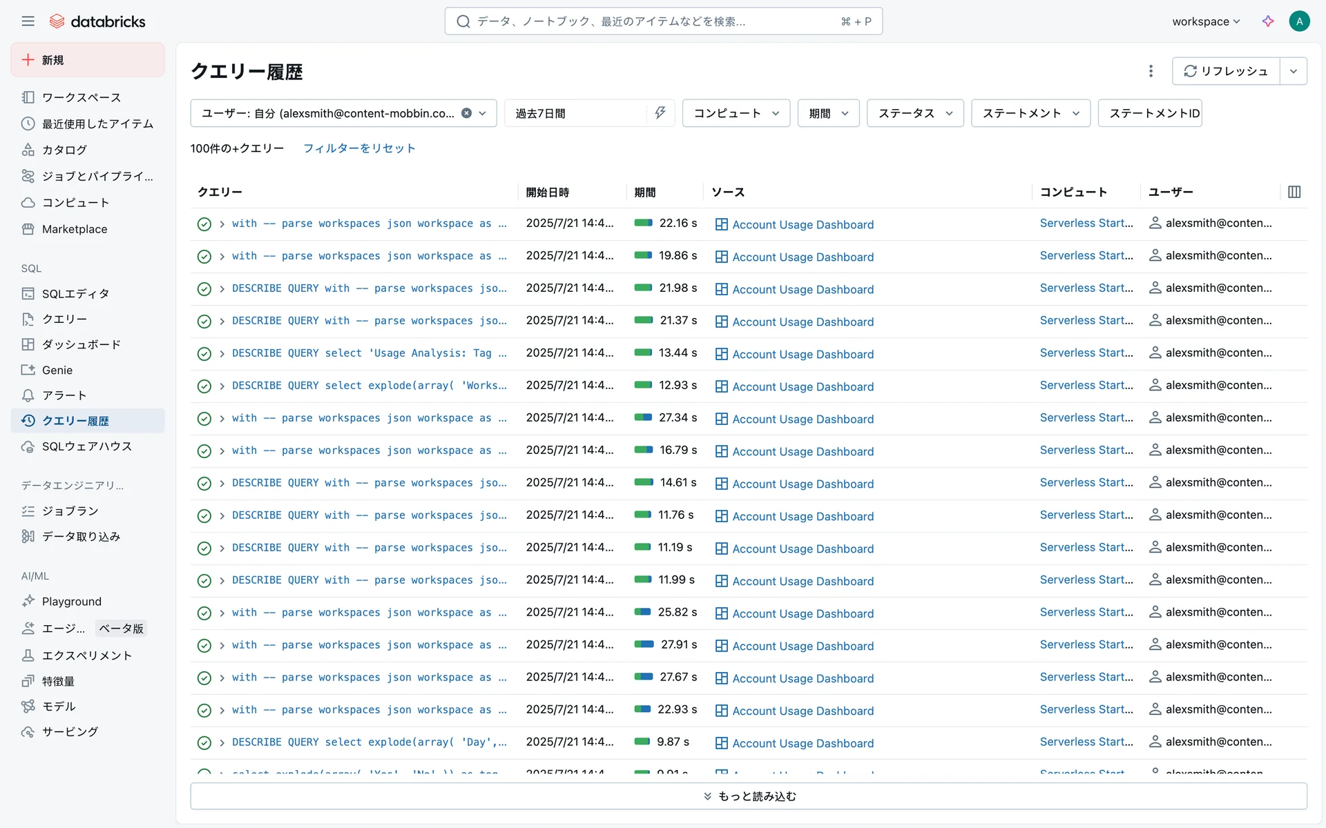Open カタログ in the sidebar
This screenshot has height=828, width=1326.
point(64,150)
